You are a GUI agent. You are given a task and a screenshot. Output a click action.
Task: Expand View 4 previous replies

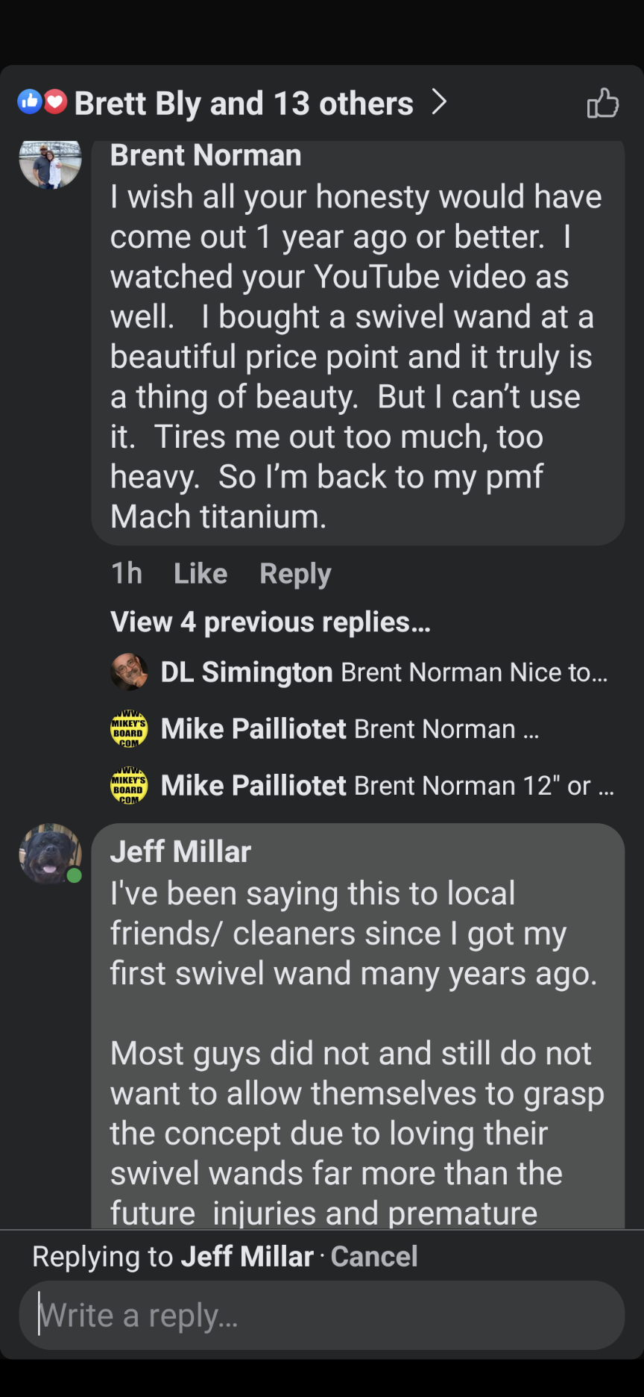pyautogui.click(x=270, y=622)
